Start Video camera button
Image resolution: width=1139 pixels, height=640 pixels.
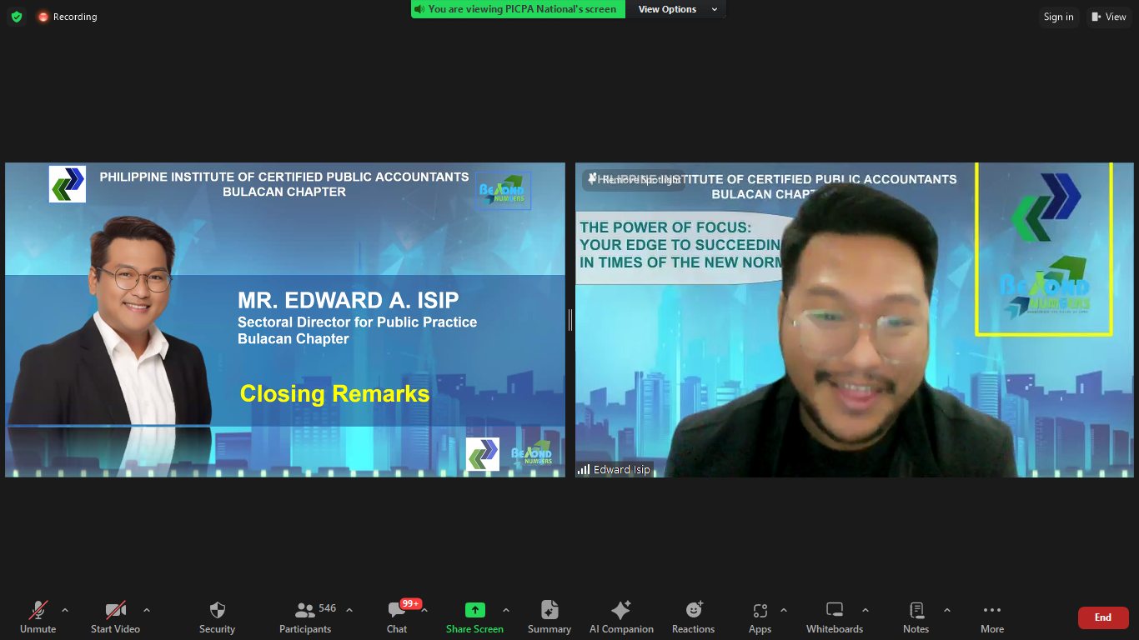tap(115, 617)
